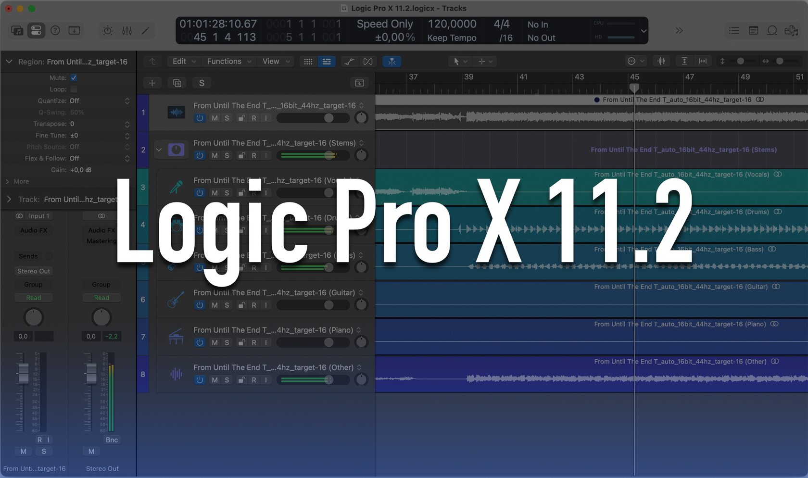Open the command-click tool menu

(485, 62)
